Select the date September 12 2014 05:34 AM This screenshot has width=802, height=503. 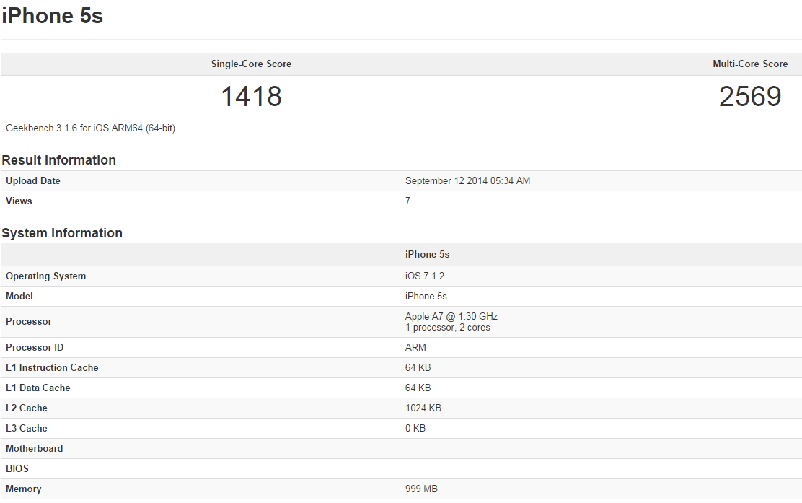click(467, 180)
